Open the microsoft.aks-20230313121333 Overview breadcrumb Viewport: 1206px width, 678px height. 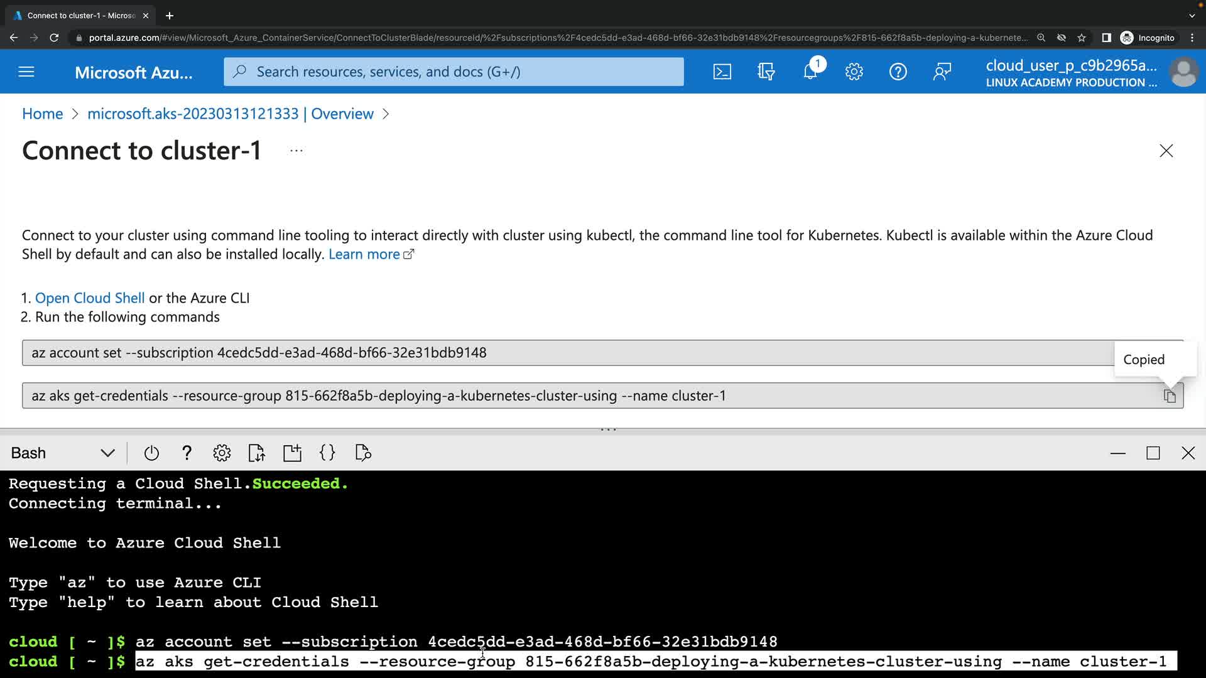click(230, 114)
